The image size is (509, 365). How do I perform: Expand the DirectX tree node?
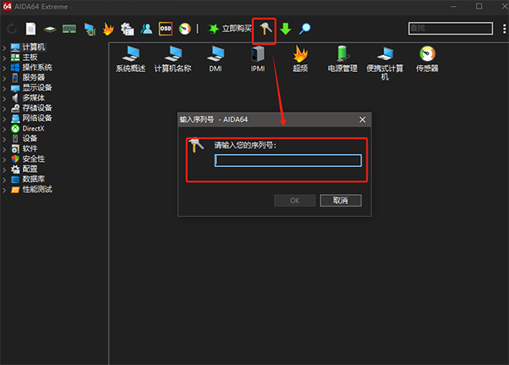point(4,130)
